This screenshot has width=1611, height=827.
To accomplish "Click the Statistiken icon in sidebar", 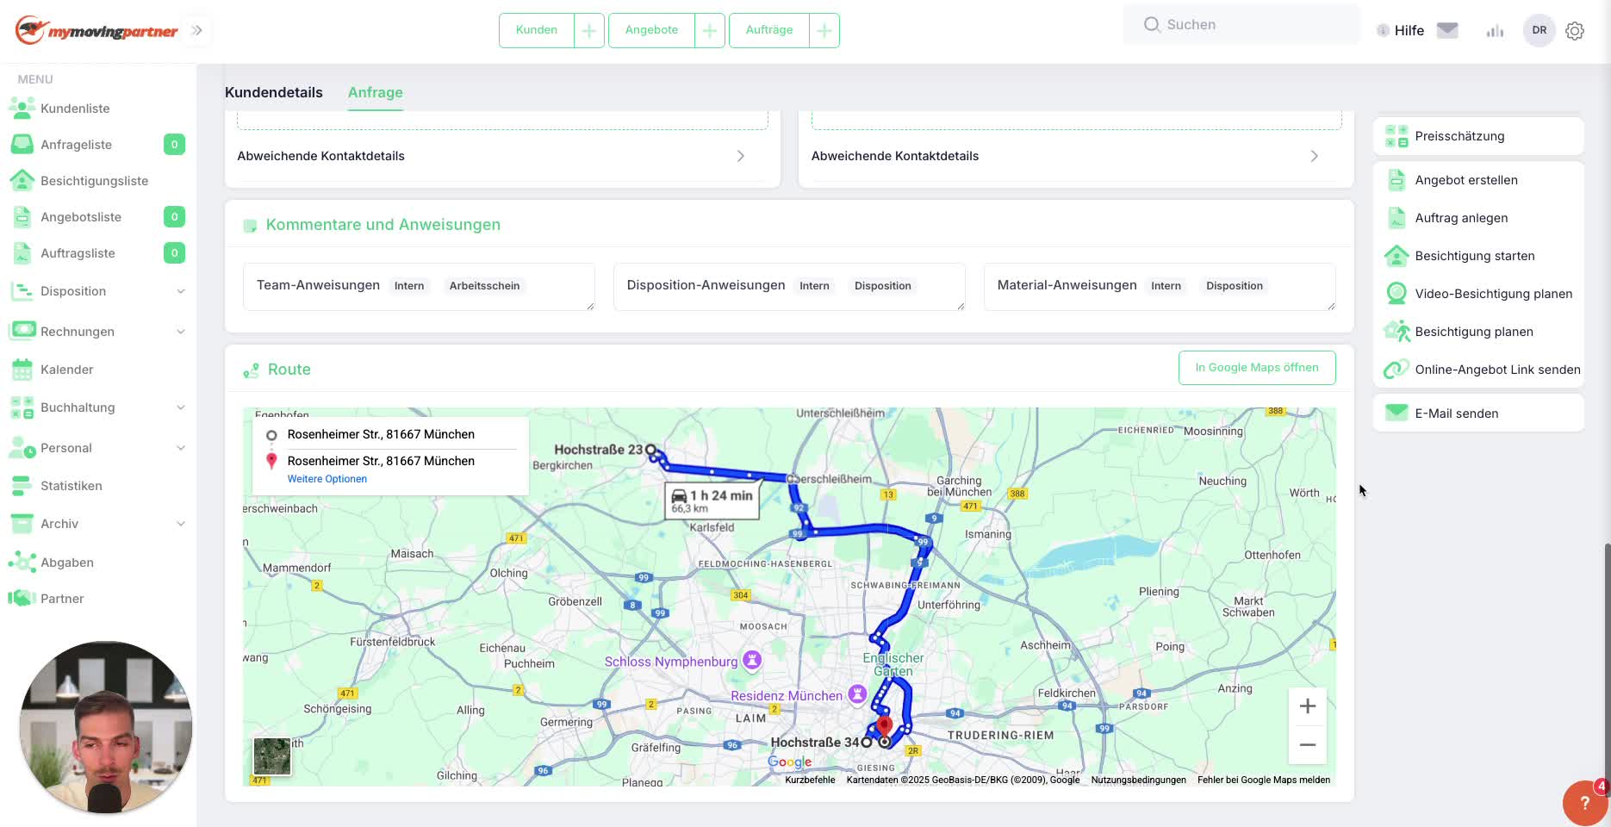I will 22,486.
